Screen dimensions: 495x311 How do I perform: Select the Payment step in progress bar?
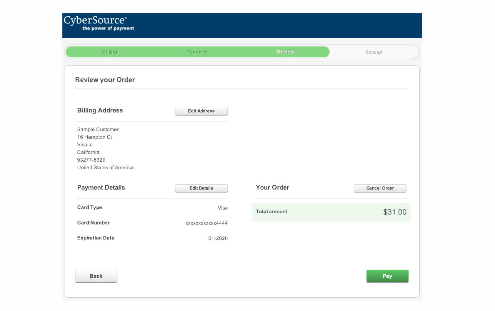197,52
